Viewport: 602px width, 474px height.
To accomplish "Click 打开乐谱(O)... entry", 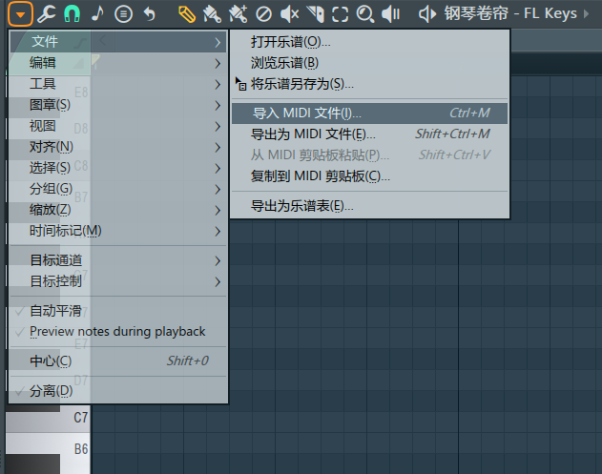I will coord(291,42).
